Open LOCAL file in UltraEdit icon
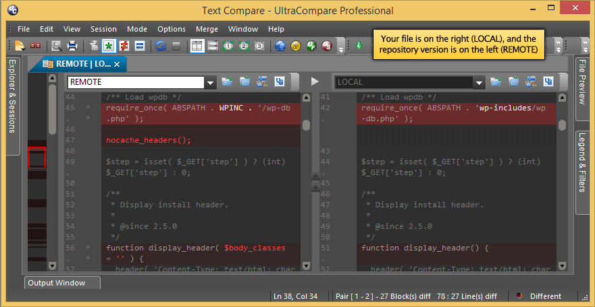The width and height of the screenshot is (595, 307). (x=548, y=81)
